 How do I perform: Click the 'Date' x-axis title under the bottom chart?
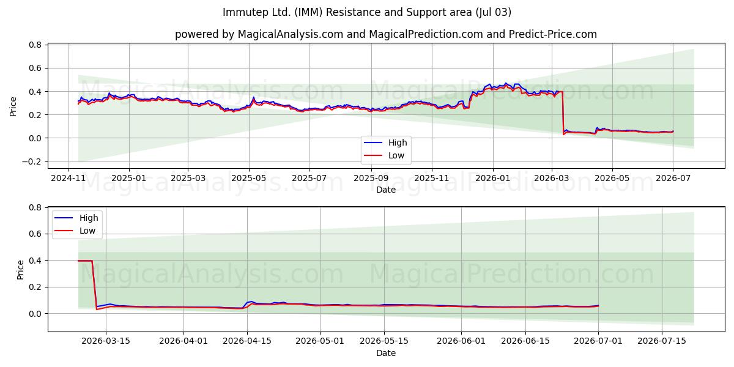point(386,353)
